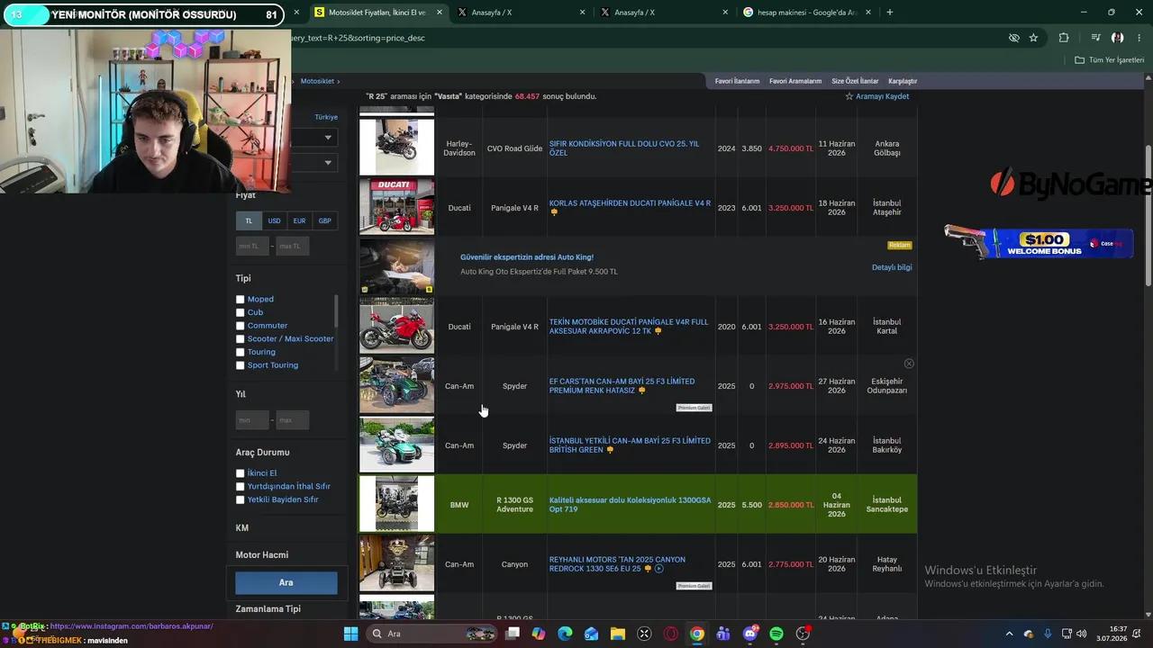The height and width of the screenshot is (648, 1153).
Task: Click the eye-slash tracking protection icon
Action: click(1014, 38)
